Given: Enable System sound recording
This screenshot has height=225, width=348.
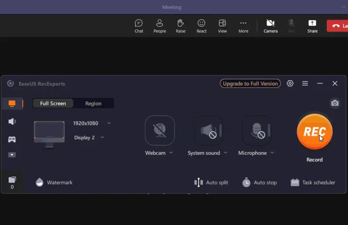Looking at the screenshot, I should point(208,130).
